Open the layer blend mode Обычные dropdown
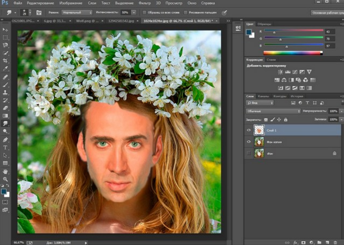This screenshot has width=344, height=245. click(273, 111)
